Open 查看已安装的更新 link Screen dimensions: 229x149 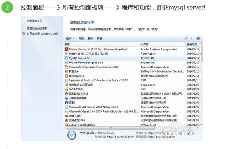(x=37, y=28)
